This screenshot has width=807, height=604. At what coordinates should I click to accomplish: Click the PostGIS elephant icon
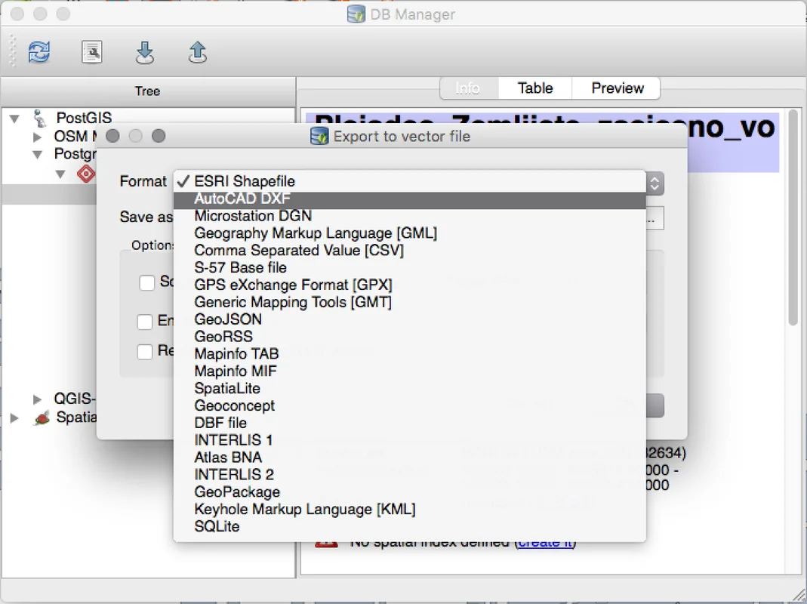(41, 118)
